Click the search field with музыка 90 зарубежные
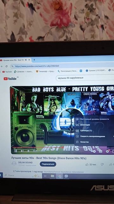The height and width of the screenshot is (204, 114). [x=85, y=78]
